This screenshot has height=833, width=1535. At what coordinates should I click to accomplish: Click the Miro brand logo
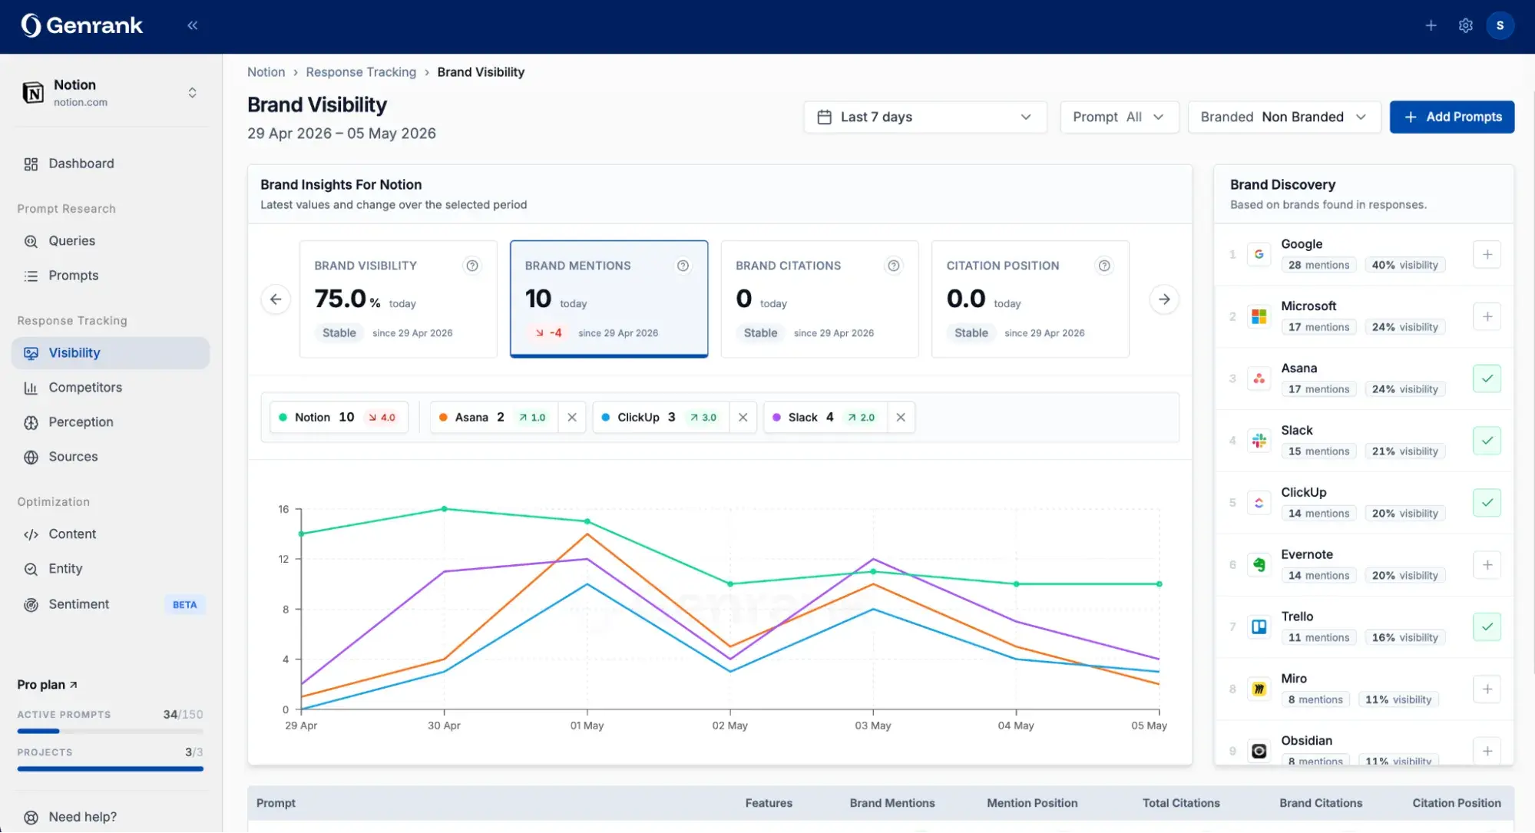pos(1259,689)
